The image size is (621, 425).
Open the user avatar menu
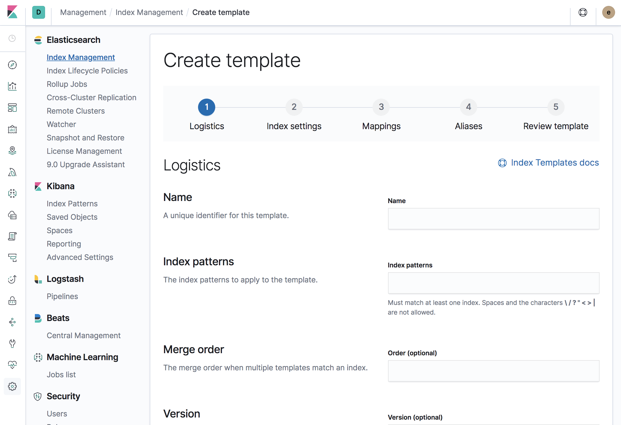point(608,12)
